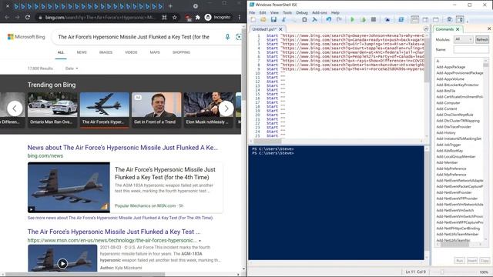This screenshot has height=277, width=493.
Task: Show script pane on the right layout icon
Action: (425, 19)
